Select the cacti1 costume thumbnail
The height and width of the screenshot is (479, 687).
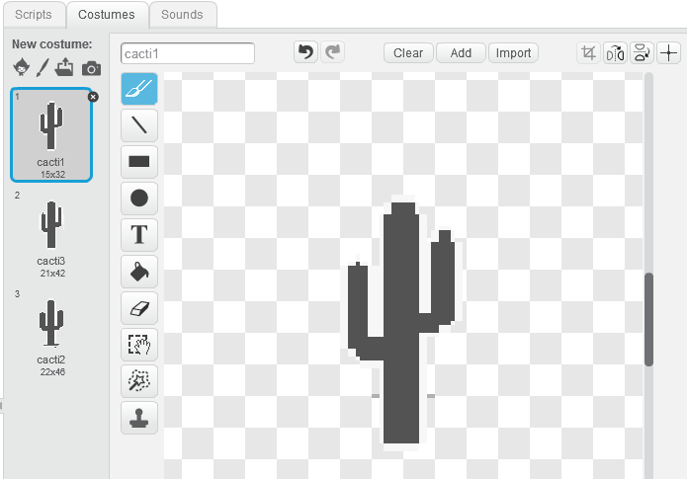pyautogui.click(x=51, y=135)
